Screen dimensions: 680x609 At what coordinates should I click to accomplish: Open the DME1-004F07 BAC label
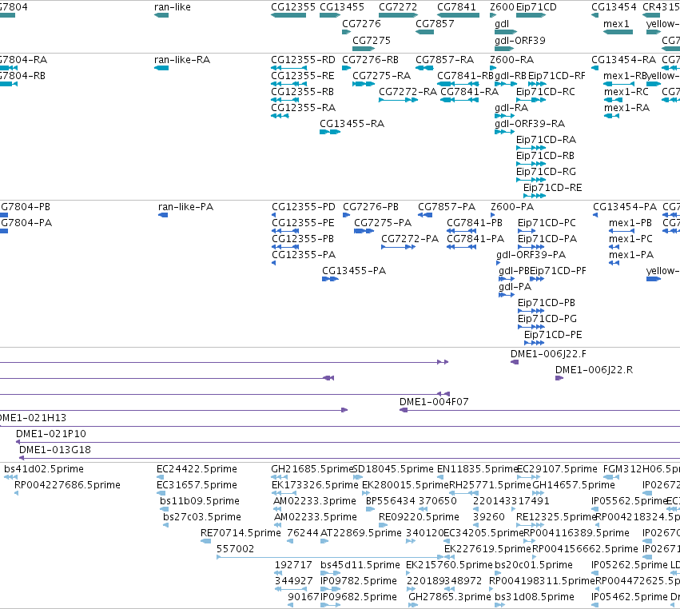point(434,402)
